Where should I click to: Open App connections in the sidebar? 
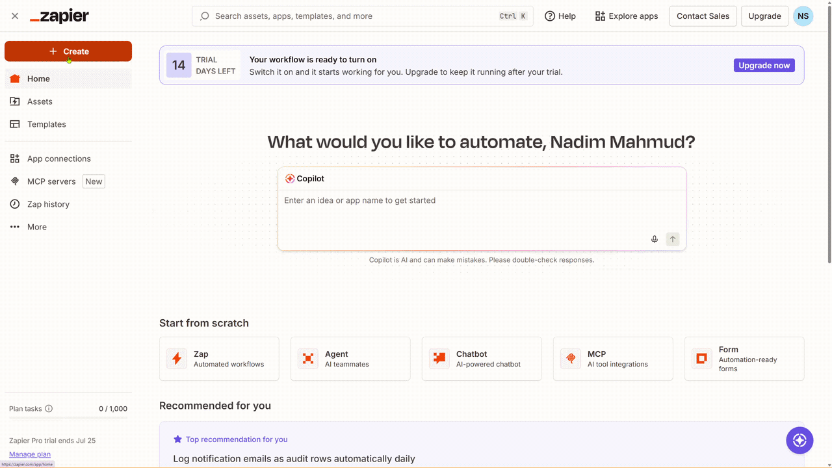[x=68, y=159]
